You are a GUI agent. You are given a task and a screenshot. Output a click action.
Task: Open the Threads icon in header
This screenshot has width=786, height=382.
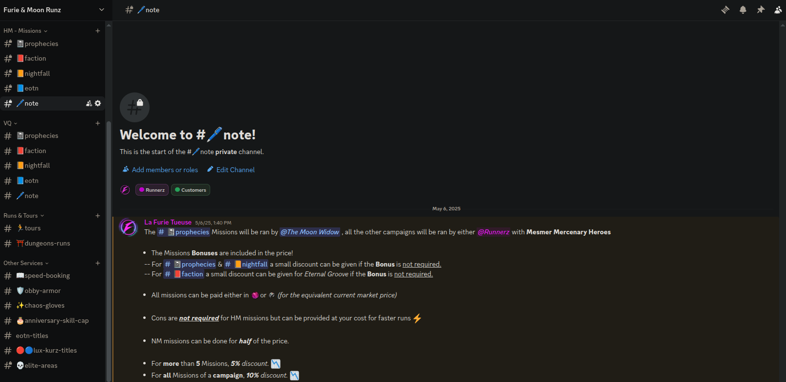(x=725, y=10)
